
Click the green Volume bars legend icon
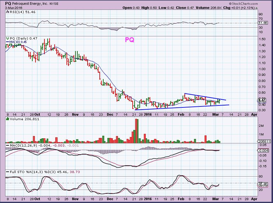(7, 119)
